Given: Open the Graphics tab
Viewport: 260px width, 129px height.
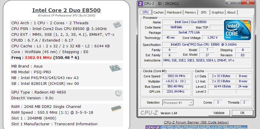Looking at the screenshot, I should coord(218,12).
